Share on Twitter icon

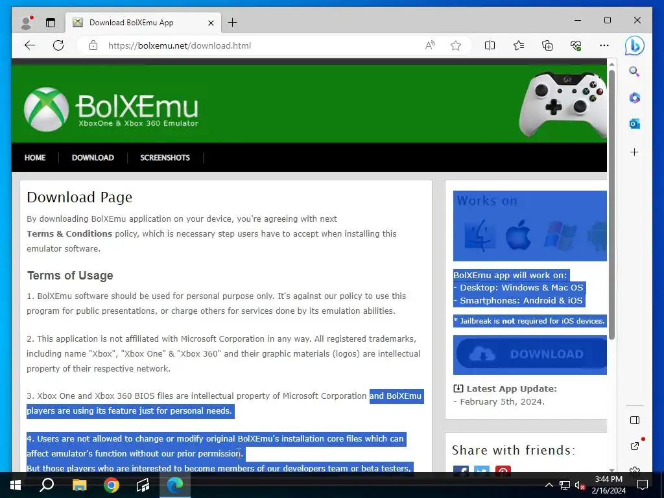(x=482, y=471)
